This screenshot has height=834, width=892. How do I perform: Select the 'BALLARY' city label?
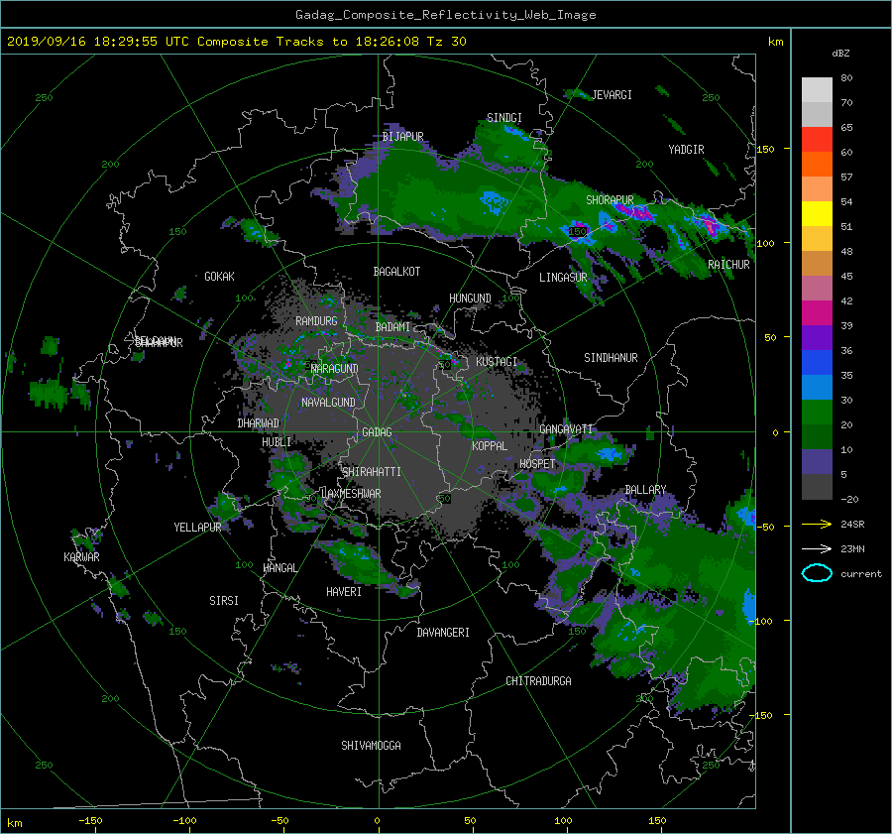tap(645, 490)
